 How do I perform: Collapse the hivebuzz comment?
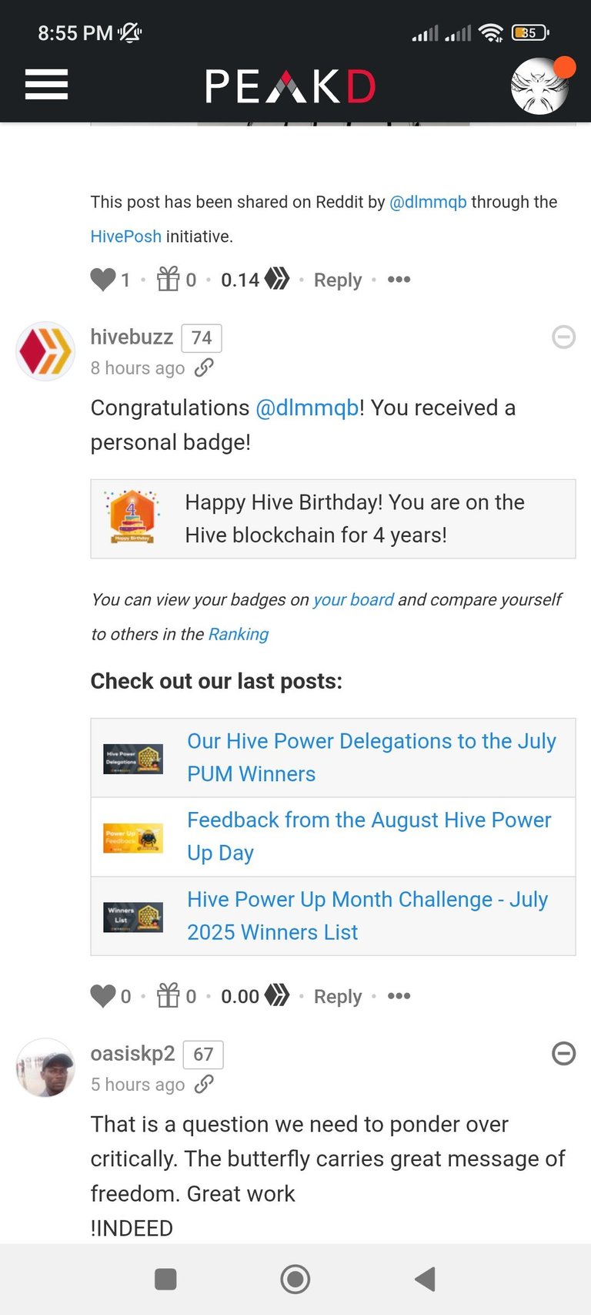click(x=563, y=337)
